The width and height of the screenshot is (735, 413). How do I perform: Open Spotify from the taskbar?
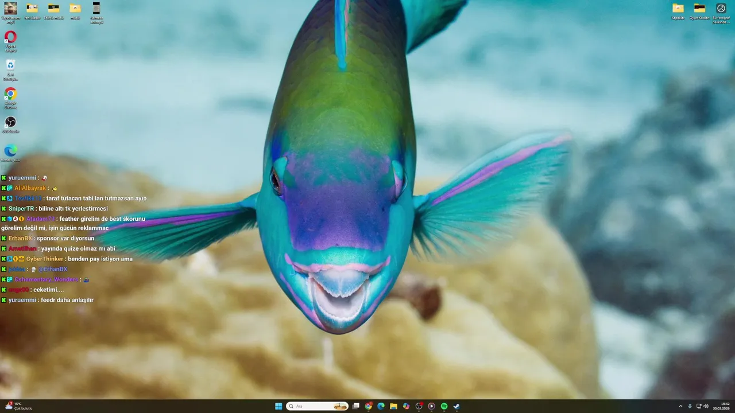coord(444,406)
